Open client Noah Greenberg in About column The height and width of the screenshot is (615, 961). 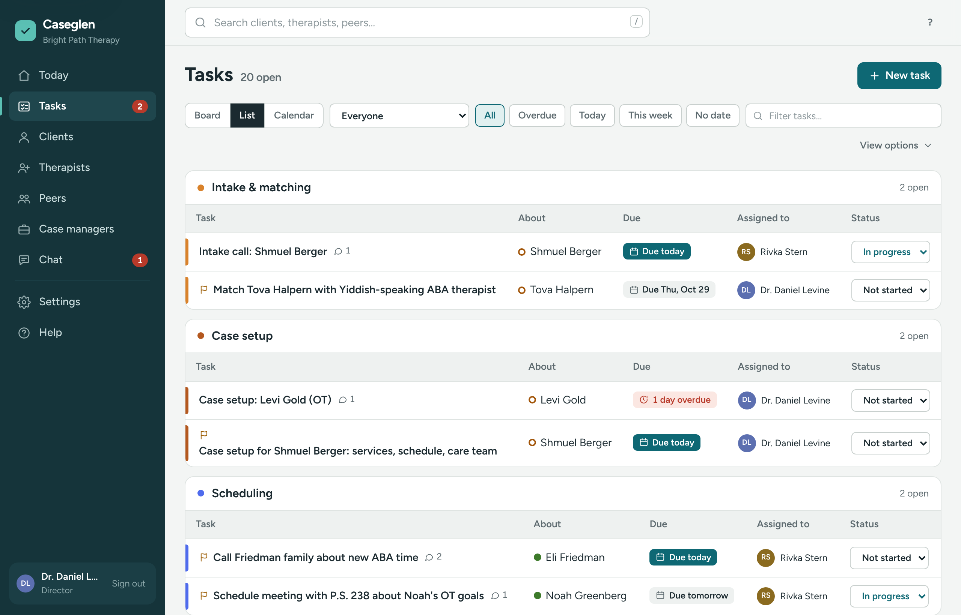coord(586,596)
